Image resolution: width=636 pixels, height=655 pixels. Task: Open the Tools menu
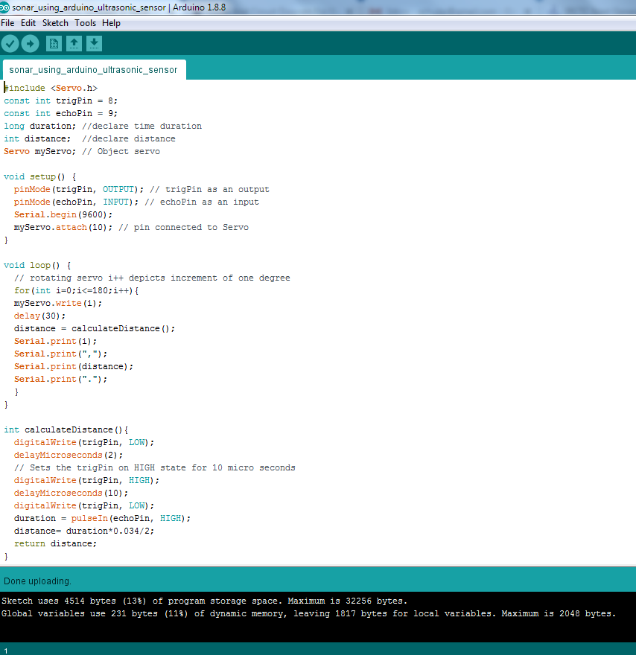[85, 23]
